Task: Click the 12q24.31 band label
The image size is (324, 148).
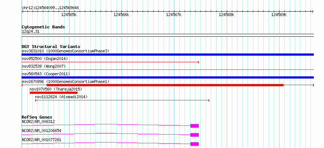Action: [31, 32]
